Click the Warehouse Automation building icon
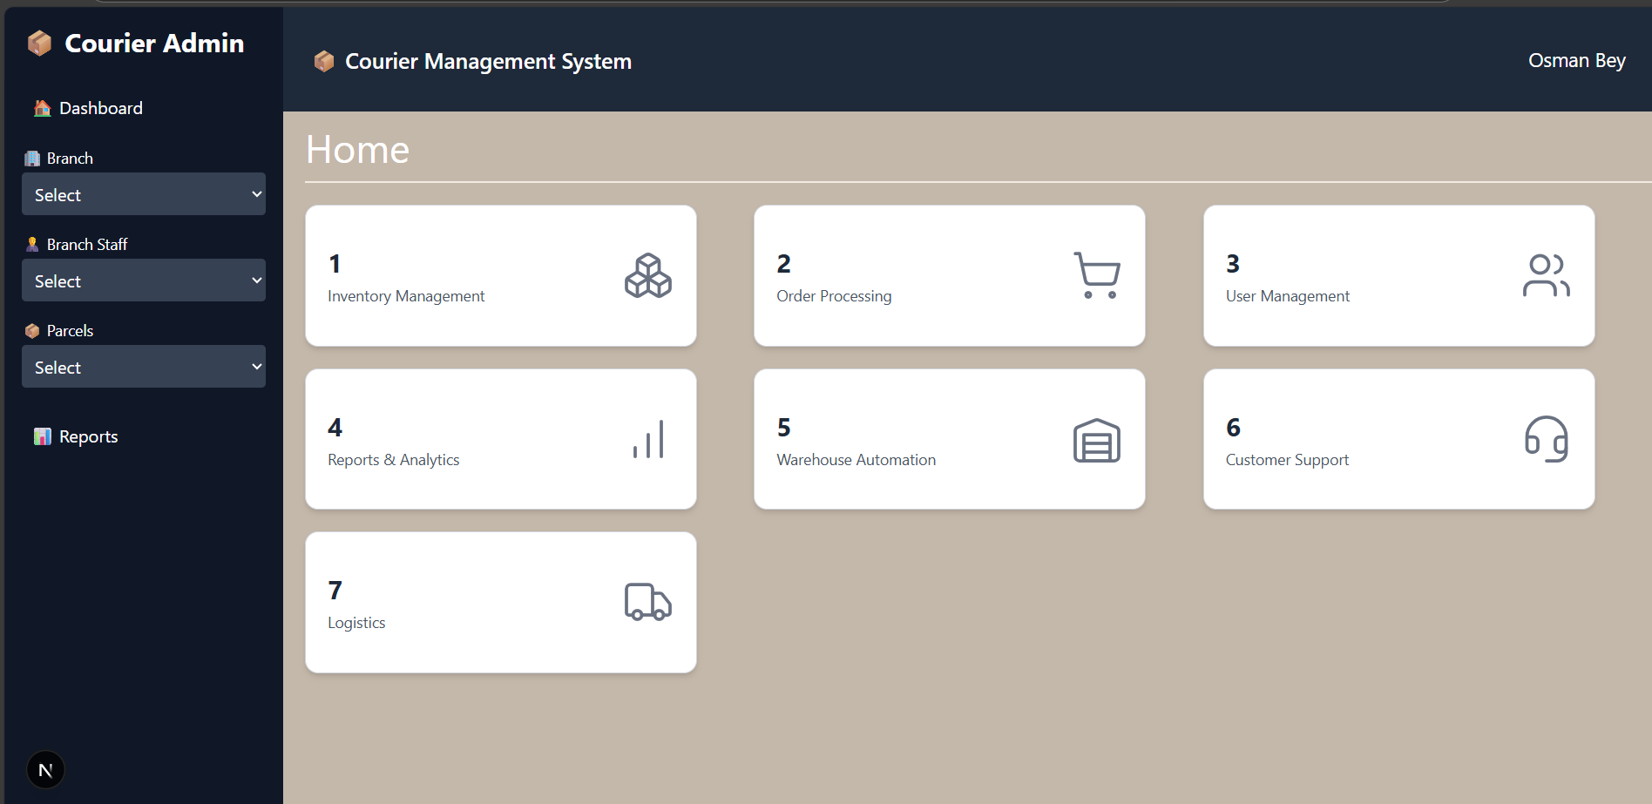Screen dimensions: 1652x804 pyautogui.click(x=1097, y=440)
